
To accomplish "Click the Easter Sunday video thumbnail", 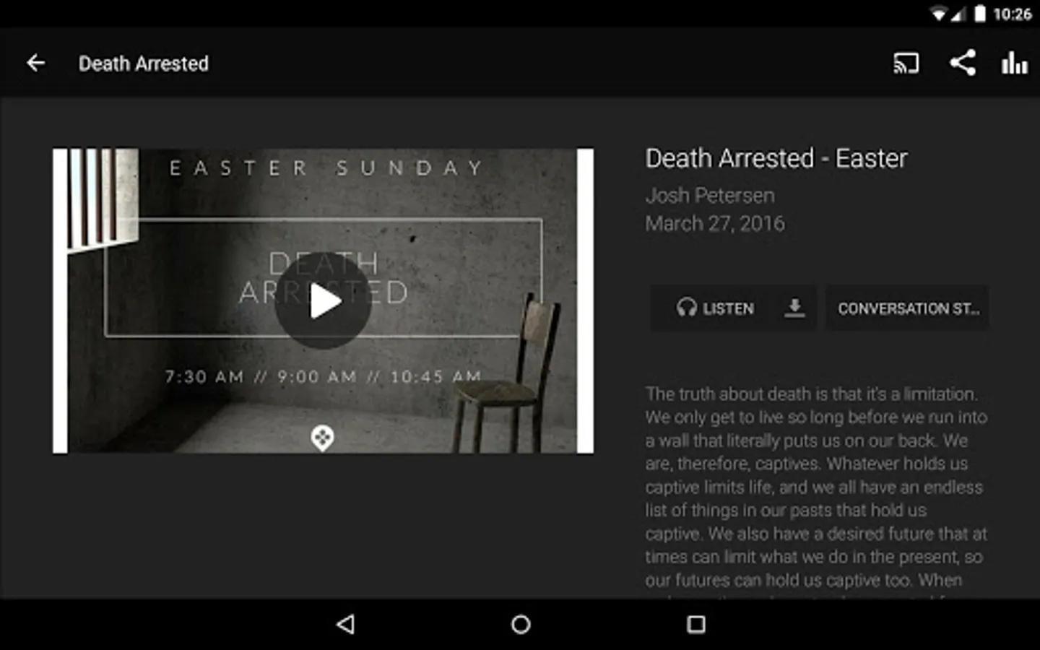I will (x=323, y=301).
